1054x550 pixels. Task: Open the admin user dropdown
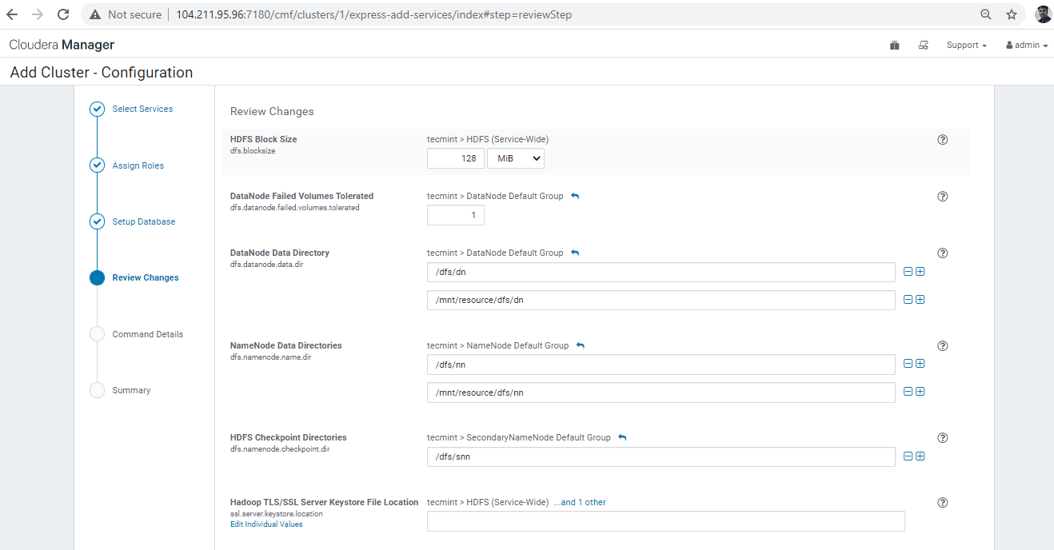coord(1026,46)
